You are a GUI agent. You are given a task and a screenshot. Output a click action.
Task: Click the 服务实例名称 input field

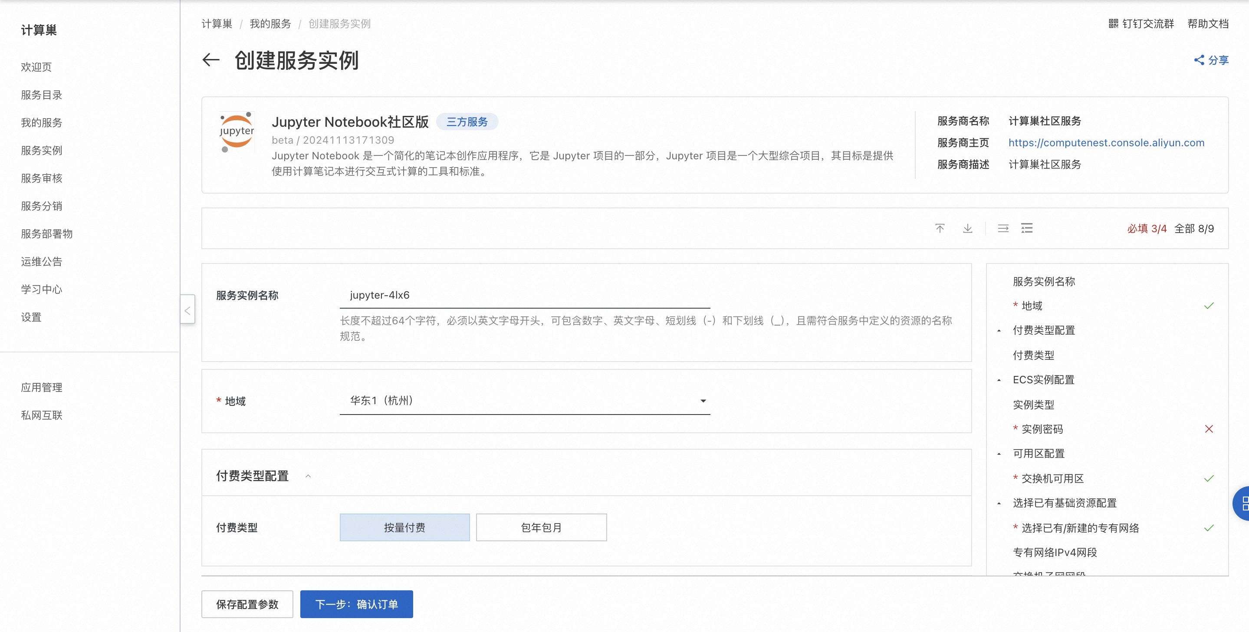click(x=525, y=295)
